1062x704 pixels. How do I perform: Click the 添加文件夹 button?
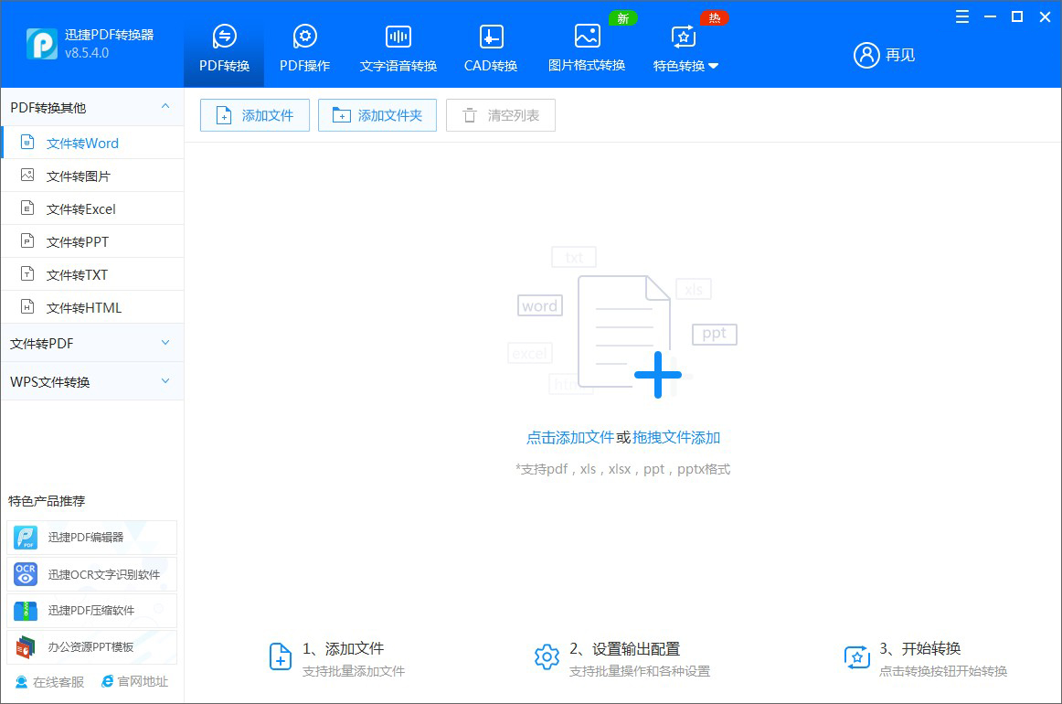point(377,115)
